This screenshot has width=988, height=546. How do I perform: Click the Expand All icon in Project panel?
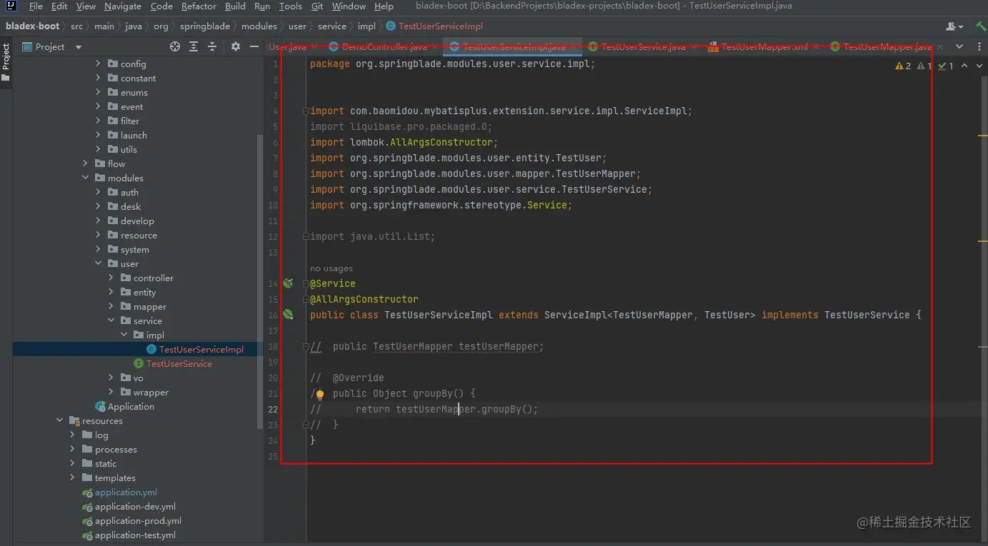(194, 46)
